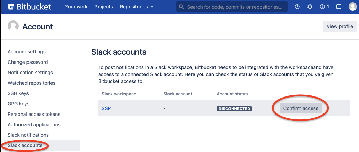The height and width of the screenshot is (152, 359).
Task: Go to Watched repositories
Action: point(32,83)
